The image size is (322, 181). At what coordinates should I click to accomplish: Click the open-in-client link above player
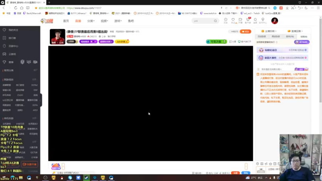(x=245, y=42)
